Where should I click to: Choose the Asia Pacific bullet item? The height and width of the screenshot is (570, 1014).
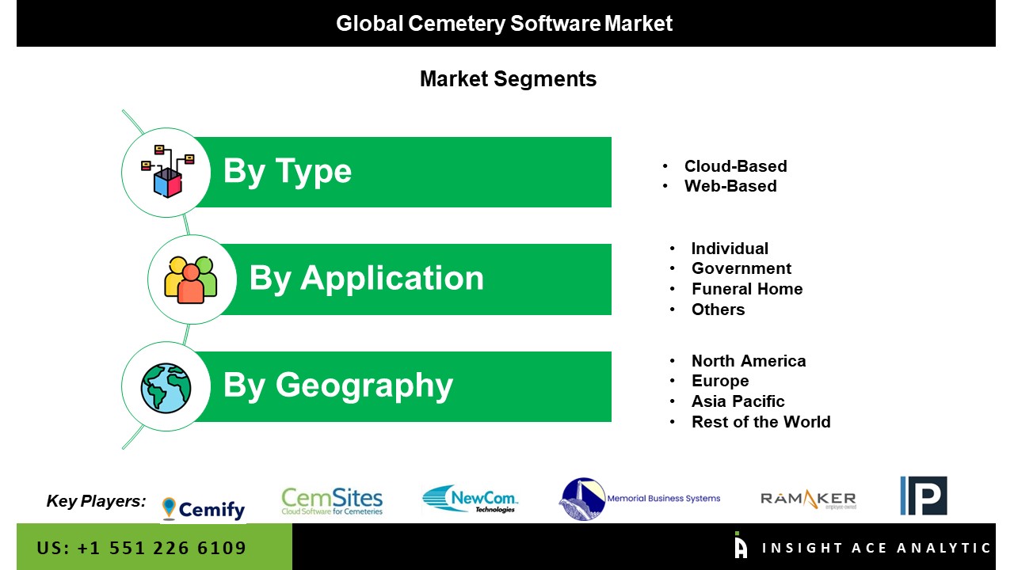(x=738, y=401)
